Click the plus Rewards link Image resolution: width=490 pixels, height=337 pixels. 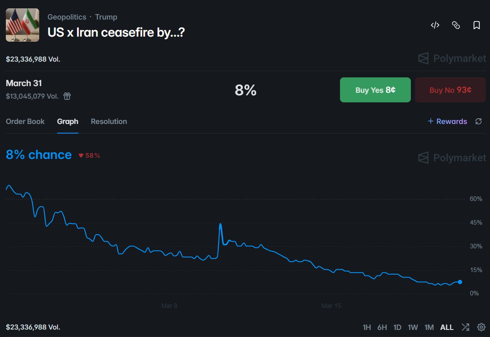tap(447, 121)
